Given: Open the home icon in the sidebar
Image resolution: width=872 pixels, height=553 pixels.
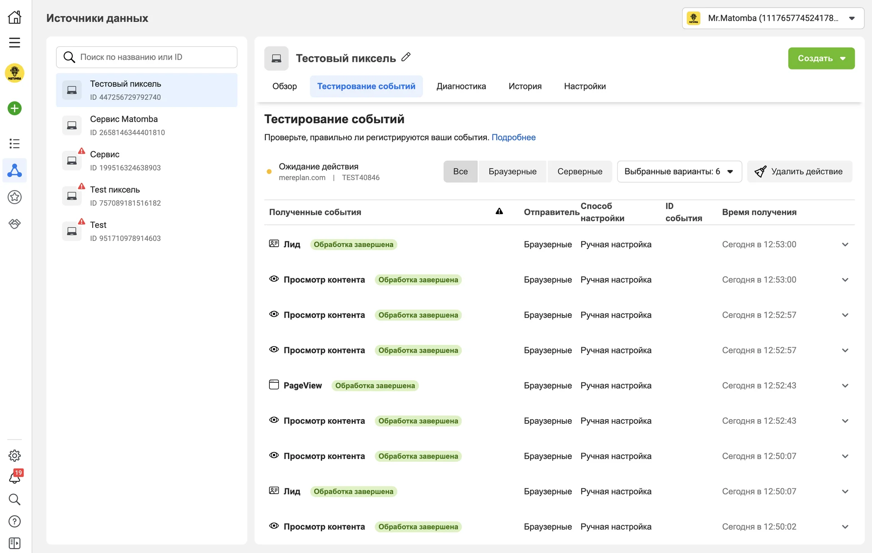Looking at the screenshot, I should pyautogui.click(x=15, y=17).
